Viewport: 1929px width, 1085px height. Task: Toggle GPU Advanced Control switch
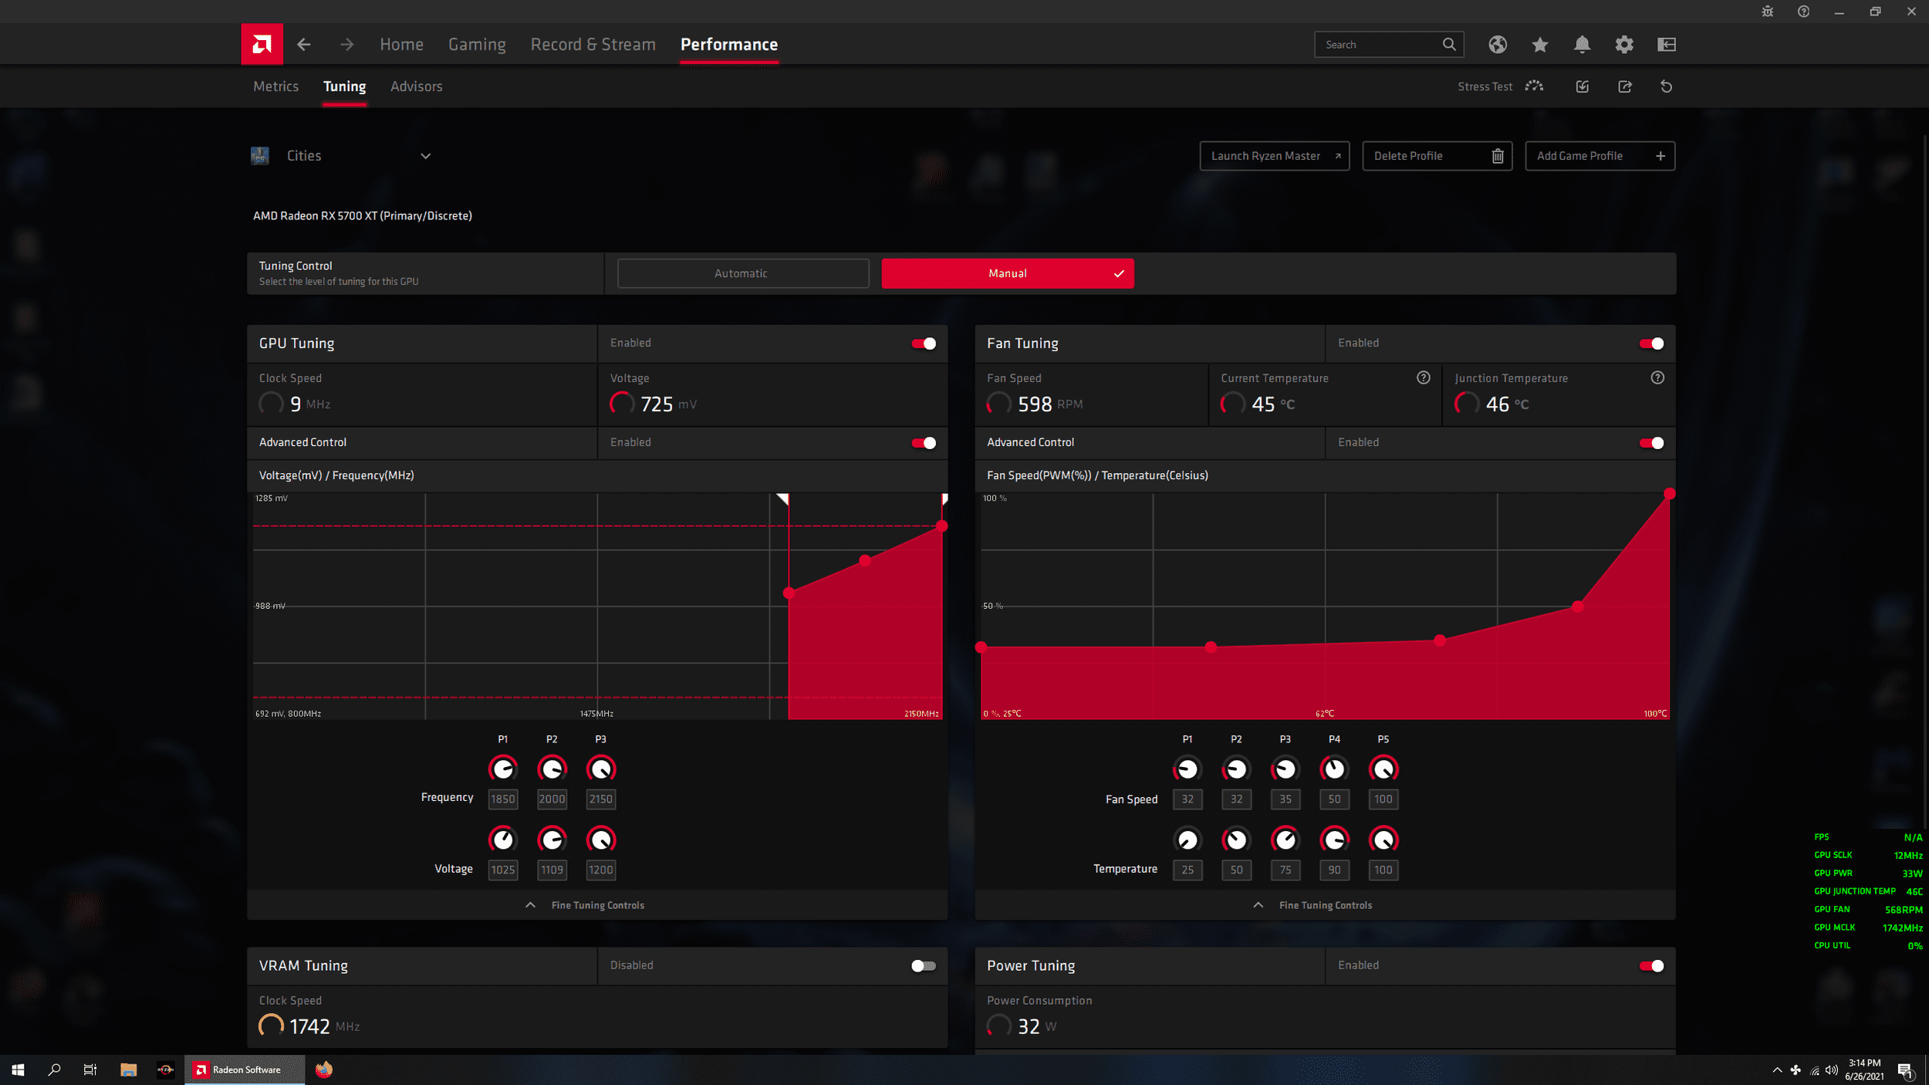coord(924,443)
